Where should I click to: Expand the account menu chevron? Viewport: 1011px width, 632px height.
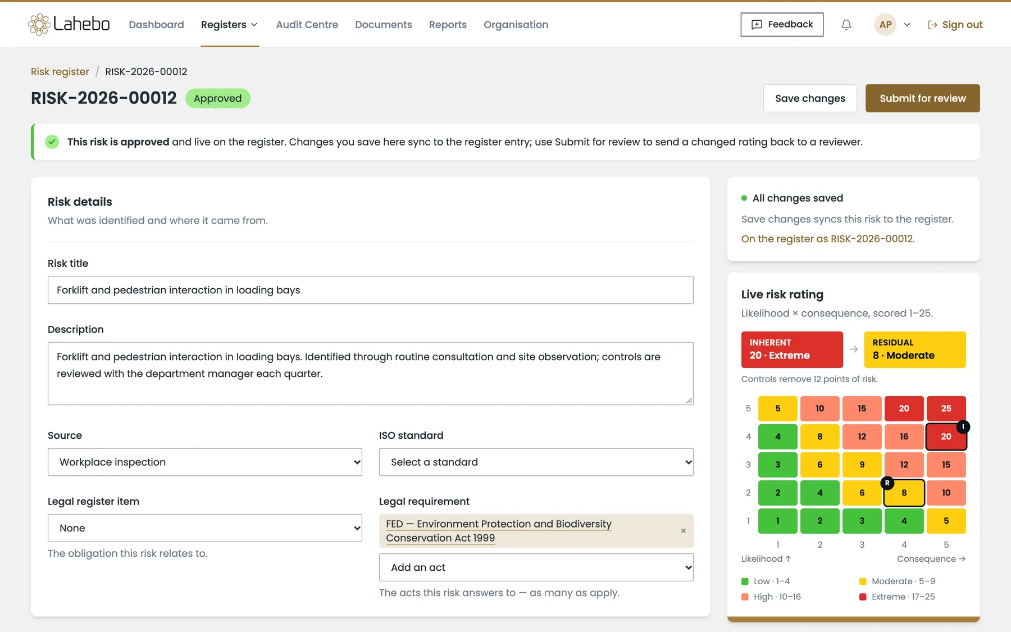coord(907,25)
